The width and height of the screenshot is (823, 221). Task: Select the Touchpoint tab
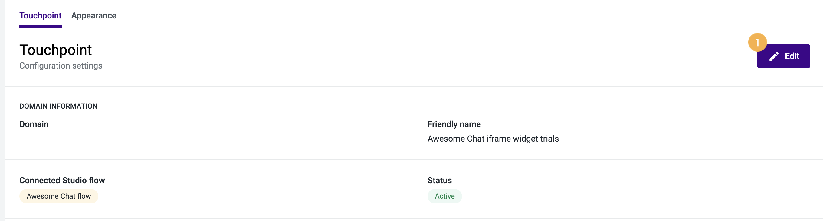tap(40, 15)
